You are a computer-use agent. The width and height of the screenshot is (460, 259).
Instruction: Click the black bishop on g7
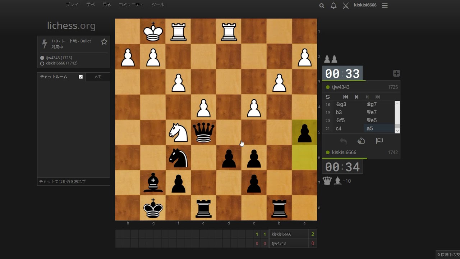(x=153, y=183)
